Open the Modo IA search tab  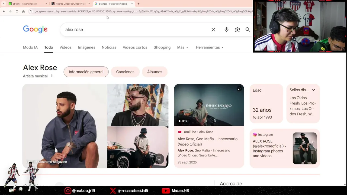30,47
